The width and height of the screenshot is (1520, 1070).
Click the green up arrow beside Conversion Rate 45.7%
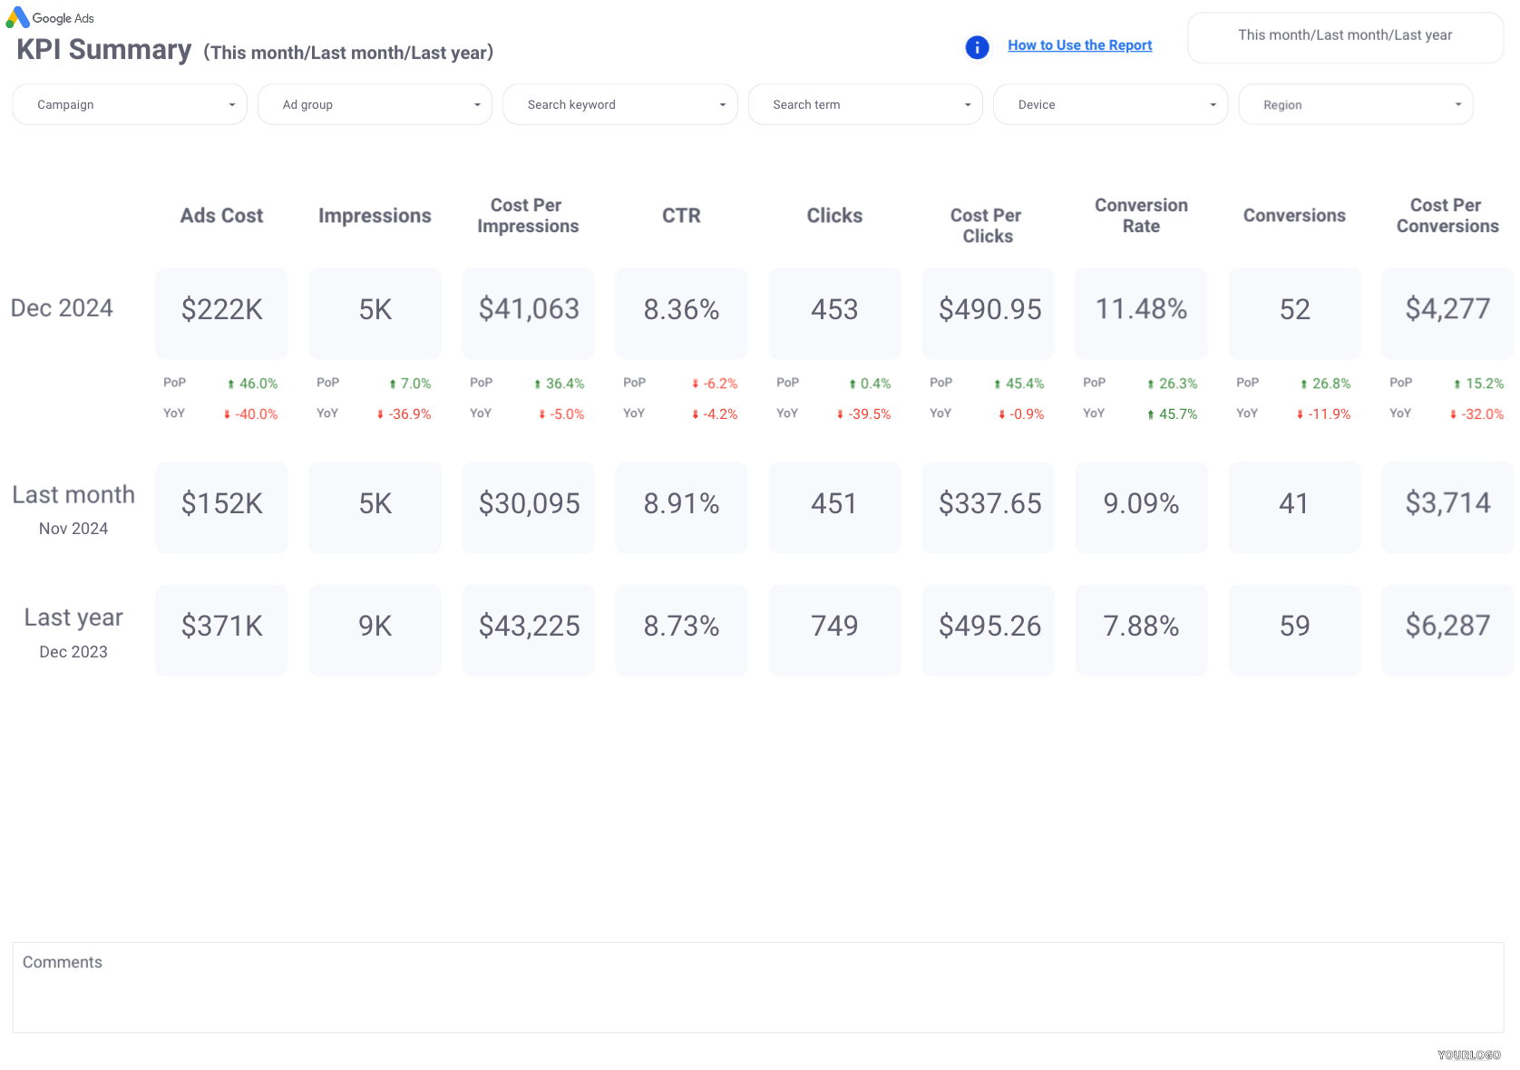[1151, 414]
